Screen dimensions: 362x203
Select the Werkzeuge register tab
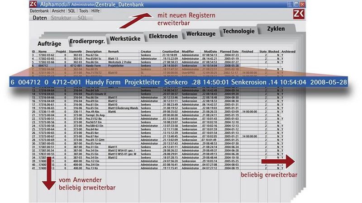[201, 33]
